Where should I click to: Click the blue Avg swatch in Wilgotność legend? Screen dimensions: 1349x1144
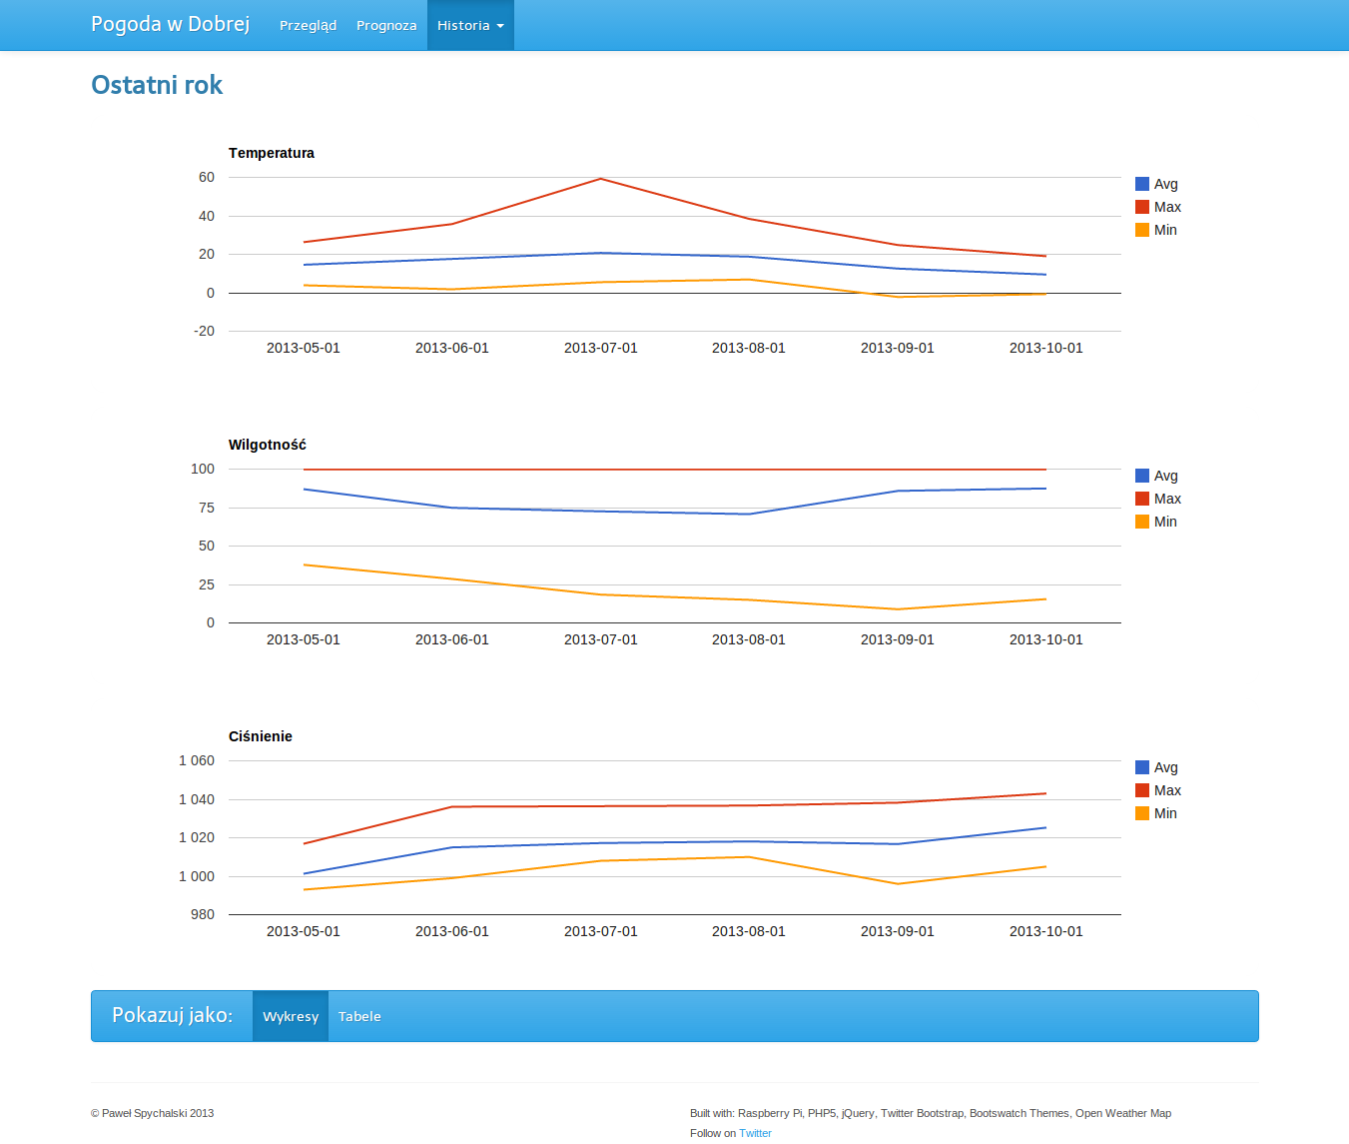click(x=1142, y=476)
